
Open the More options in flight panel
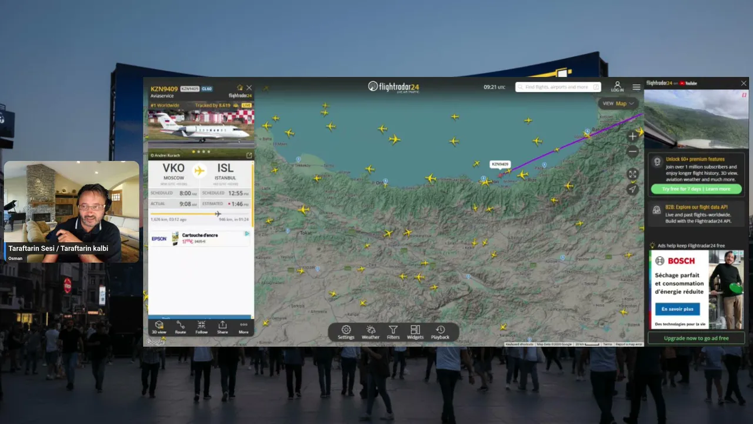pyautogui.click(x=244, y=327)
